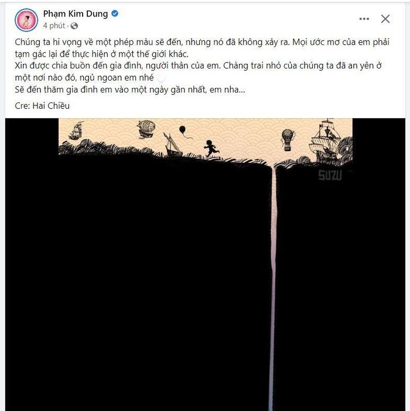Screen dimensions: 410x411
Task: Open the '4 phút' timestamp link
Action: tap(54, 26)
